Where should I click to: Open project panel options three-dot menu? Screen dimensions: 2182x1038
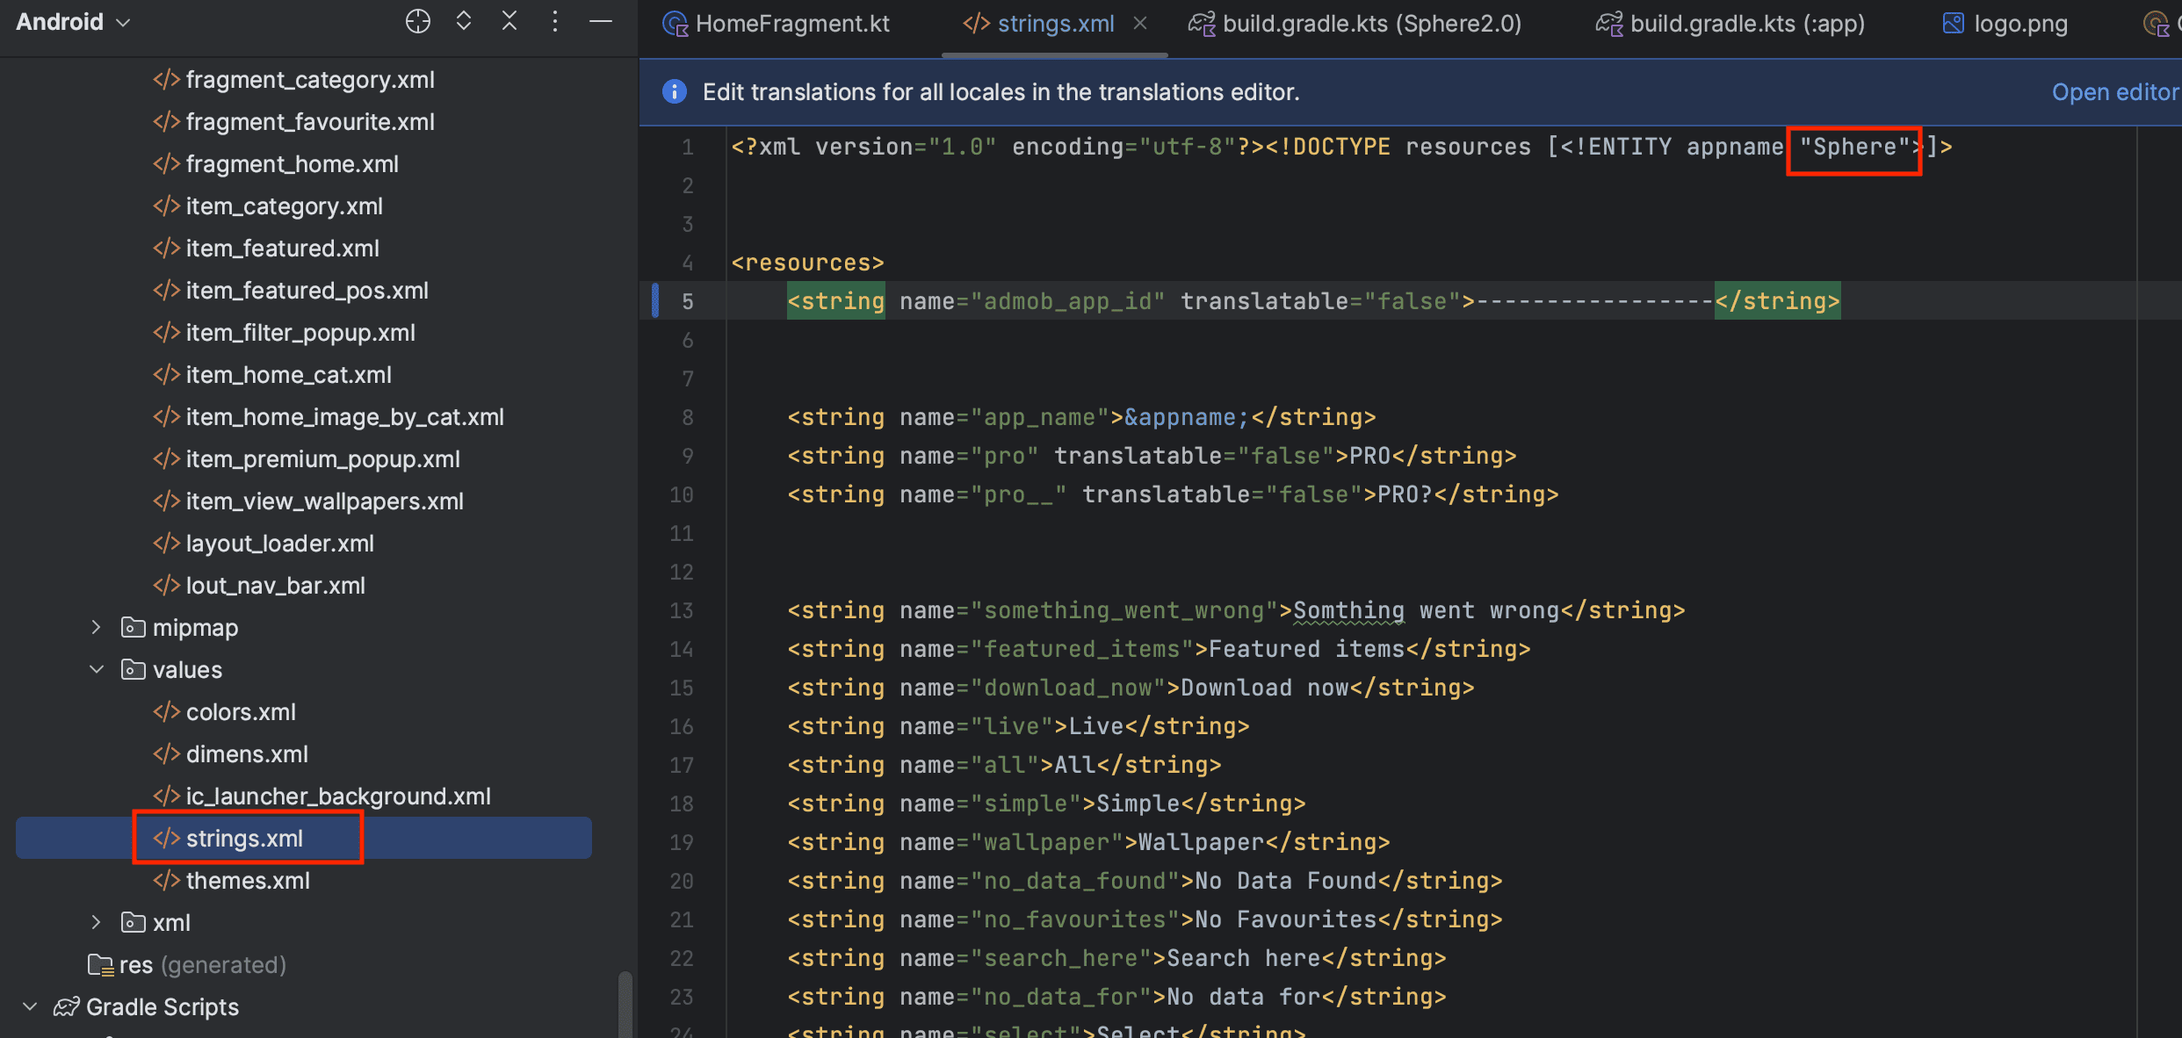[555, 21]
